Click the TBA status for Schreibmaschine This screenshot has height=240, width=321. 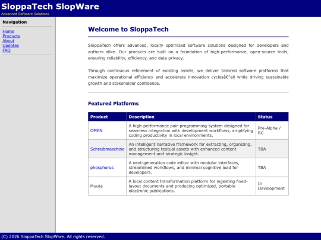coord(272,149)
